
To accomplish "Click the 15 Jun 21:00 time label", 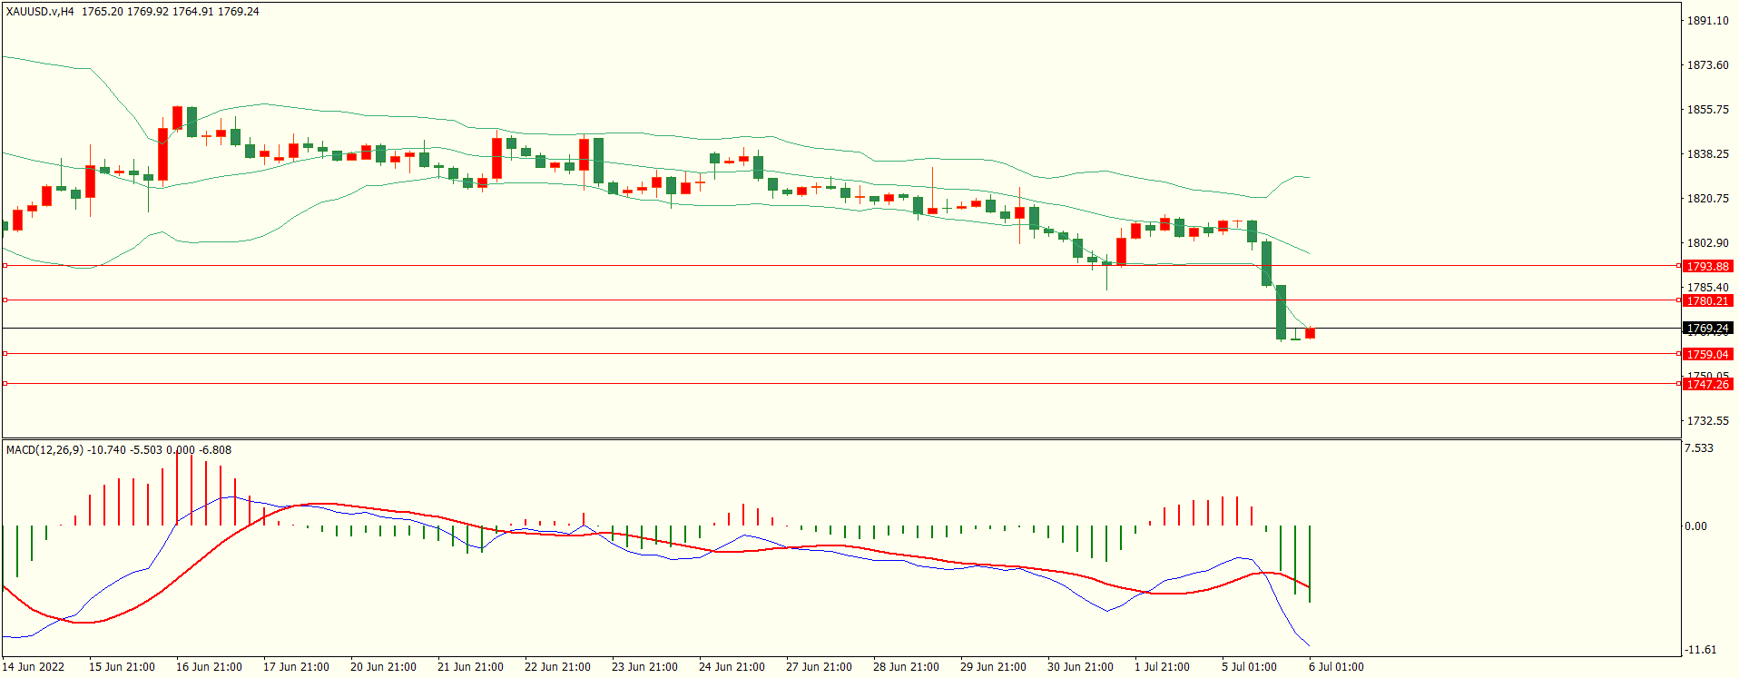I will click(x=122, y=666).
